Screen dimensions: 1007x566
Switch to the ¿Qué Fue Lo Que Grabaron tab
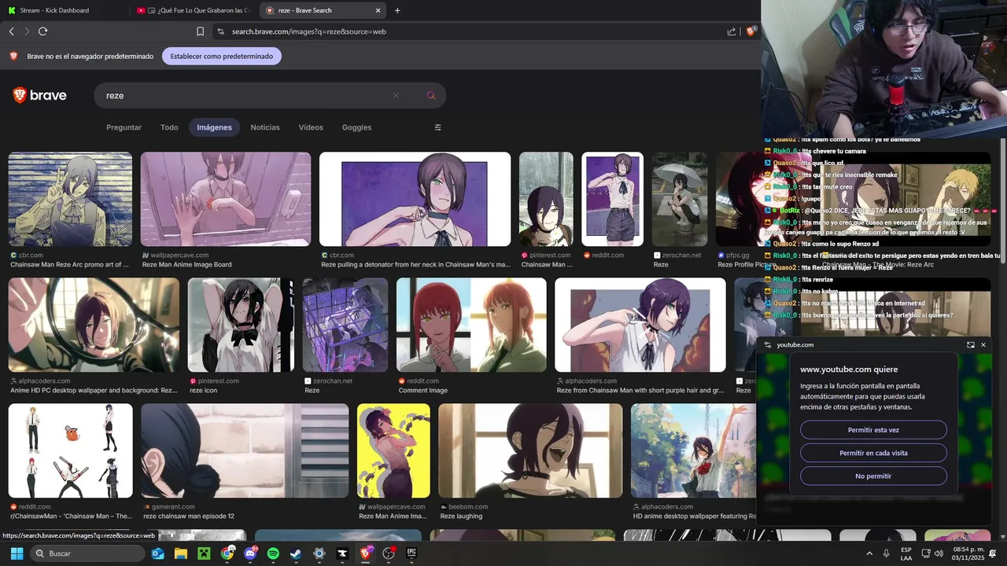click(x=194, y=10)
